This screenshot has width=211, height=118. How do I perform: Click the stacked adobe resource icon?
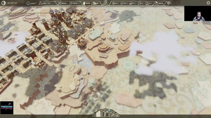(x=131, y=3)
